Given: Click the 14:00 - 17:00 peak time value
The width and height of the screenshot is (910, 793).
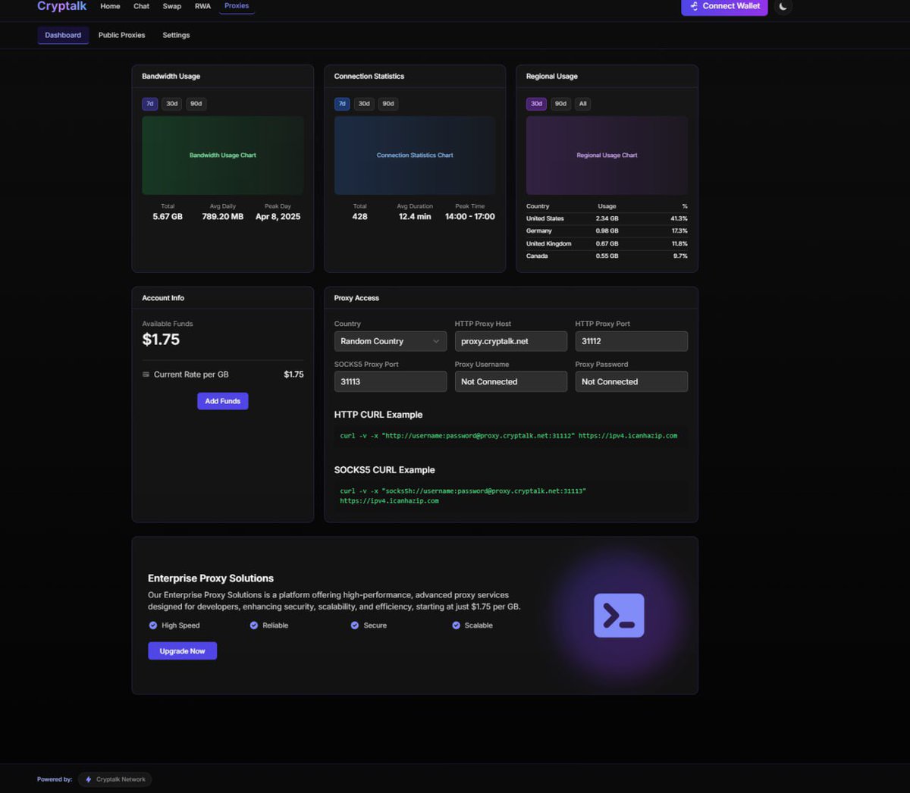Looking at the screenshot, I should tap(470, 217).
